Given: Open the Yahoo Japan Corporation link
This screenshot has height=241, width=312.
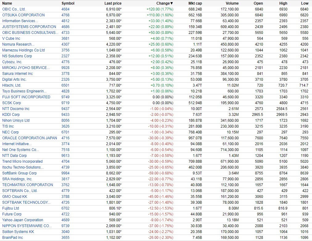Looking at the screenshot, I should [23, 220].
